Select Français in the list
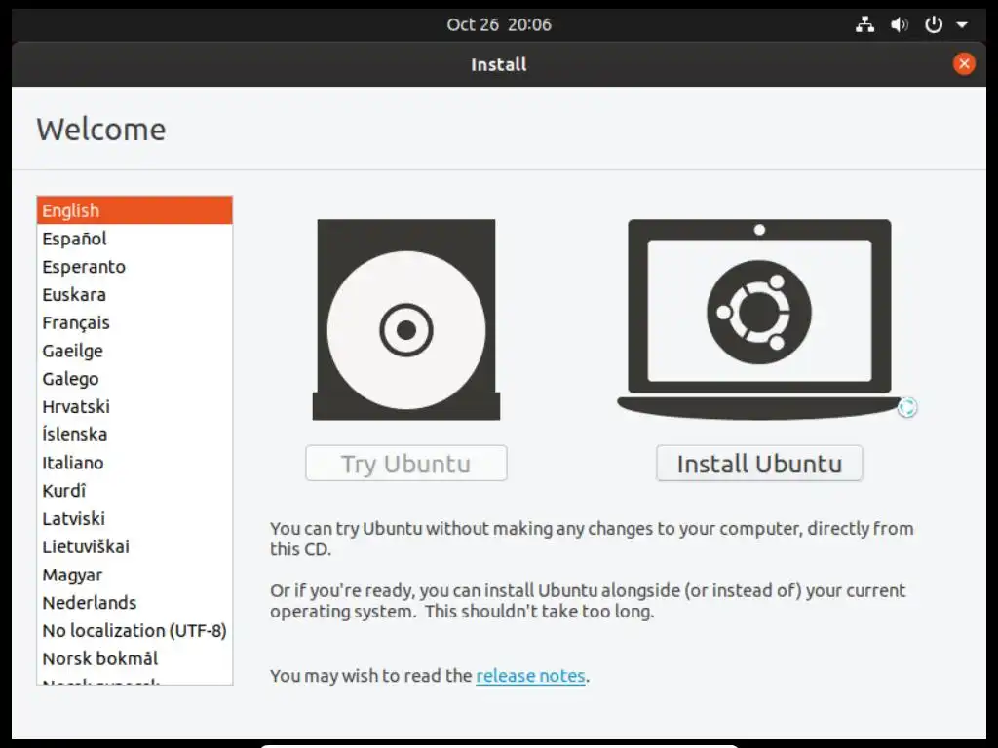998x748 pixels. point(134,322)
